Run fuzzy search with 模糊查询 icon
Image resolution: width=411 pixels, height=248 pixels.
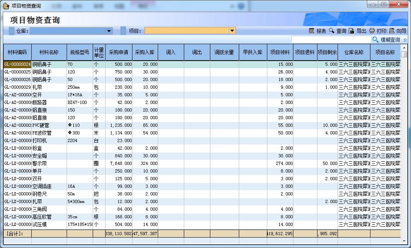point(376,40)
